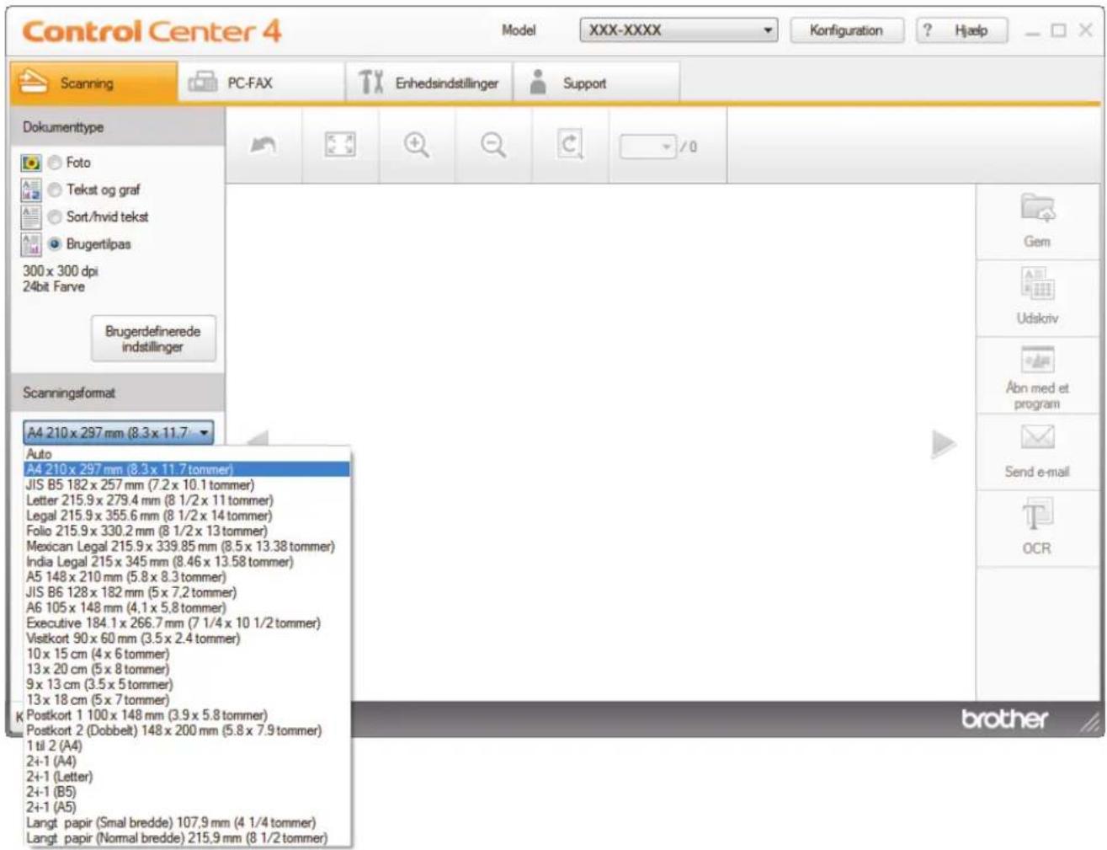Select A6 105 x 148 mm
Viewport: 1107px width, 850px height.
coord(187,607)
